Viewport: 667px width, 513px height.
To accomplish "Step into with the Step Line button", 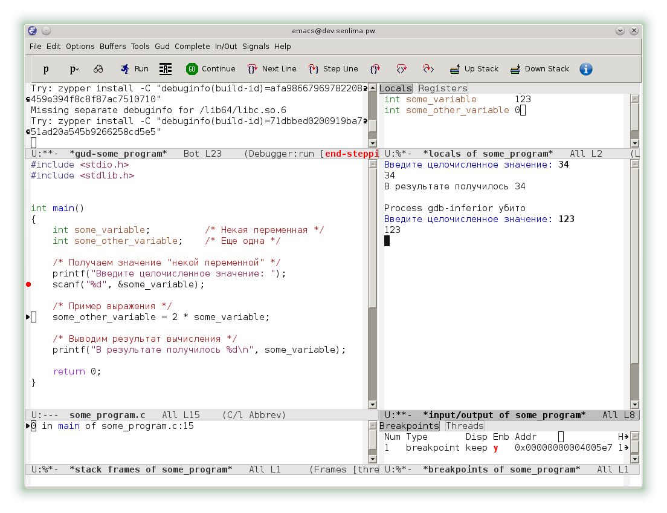I will (x=333, y=69).
